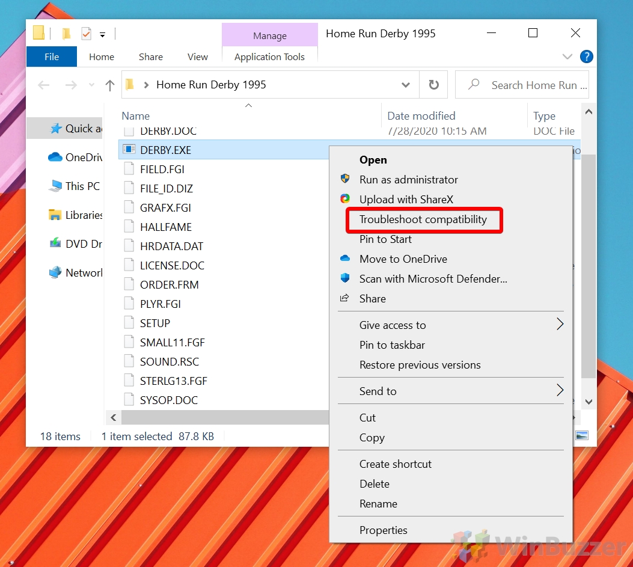Click the Network icon in sidebar
This screenshot has width=633, height=567.
[55, 272]
